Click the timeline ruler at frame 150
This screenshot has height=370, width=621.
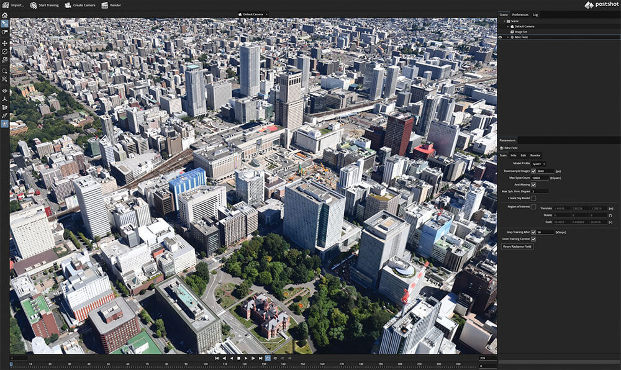[x=302, y=364]
